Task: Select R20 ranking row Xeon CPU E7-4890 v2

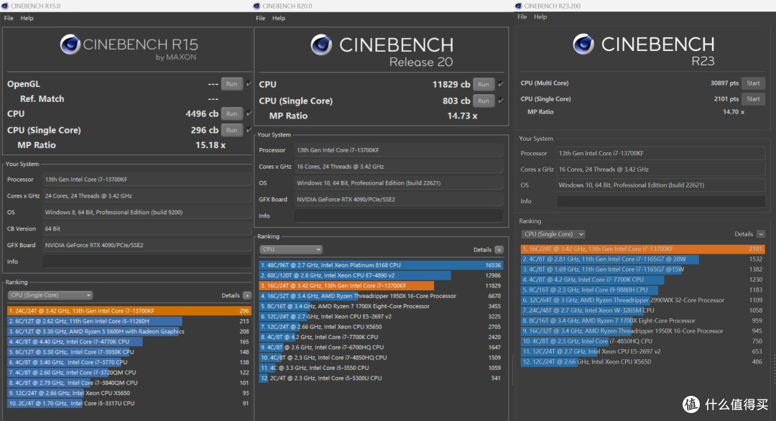Action: pos(381,276)
